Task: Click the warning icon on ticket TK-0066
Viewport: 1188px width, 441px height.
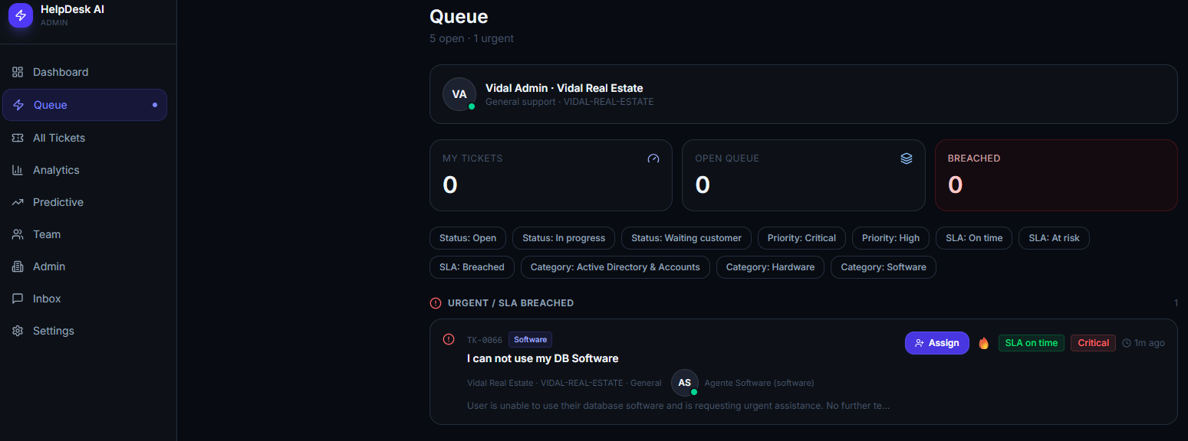Action: (449, 339)
